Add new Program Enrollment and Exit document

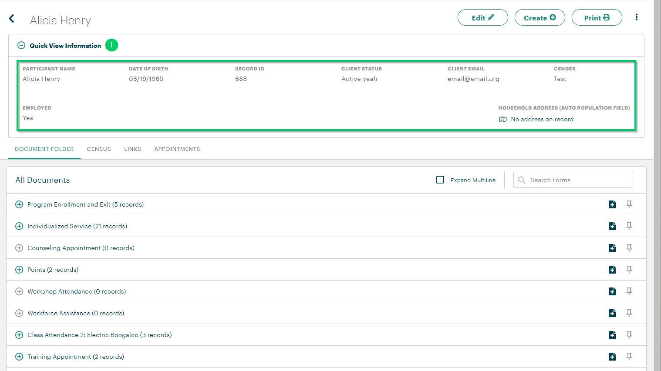click(612, 204)
